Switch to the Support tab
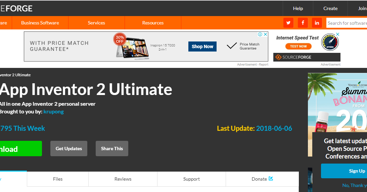The height and width of the screenshot is (192, 367). coord(191,179)
